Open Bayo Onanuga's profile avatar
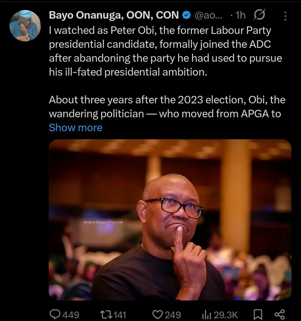 pyautogui.click(x=25, y=25)
